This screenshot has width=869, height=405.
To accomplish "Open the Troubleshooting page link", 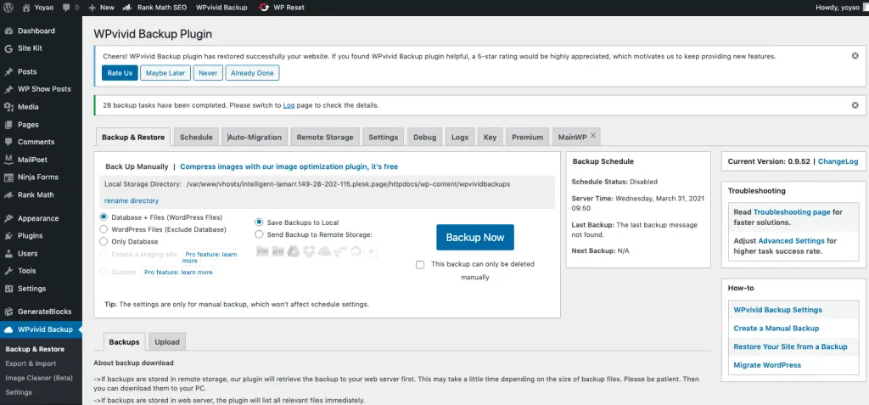I will tap(792, 212).
